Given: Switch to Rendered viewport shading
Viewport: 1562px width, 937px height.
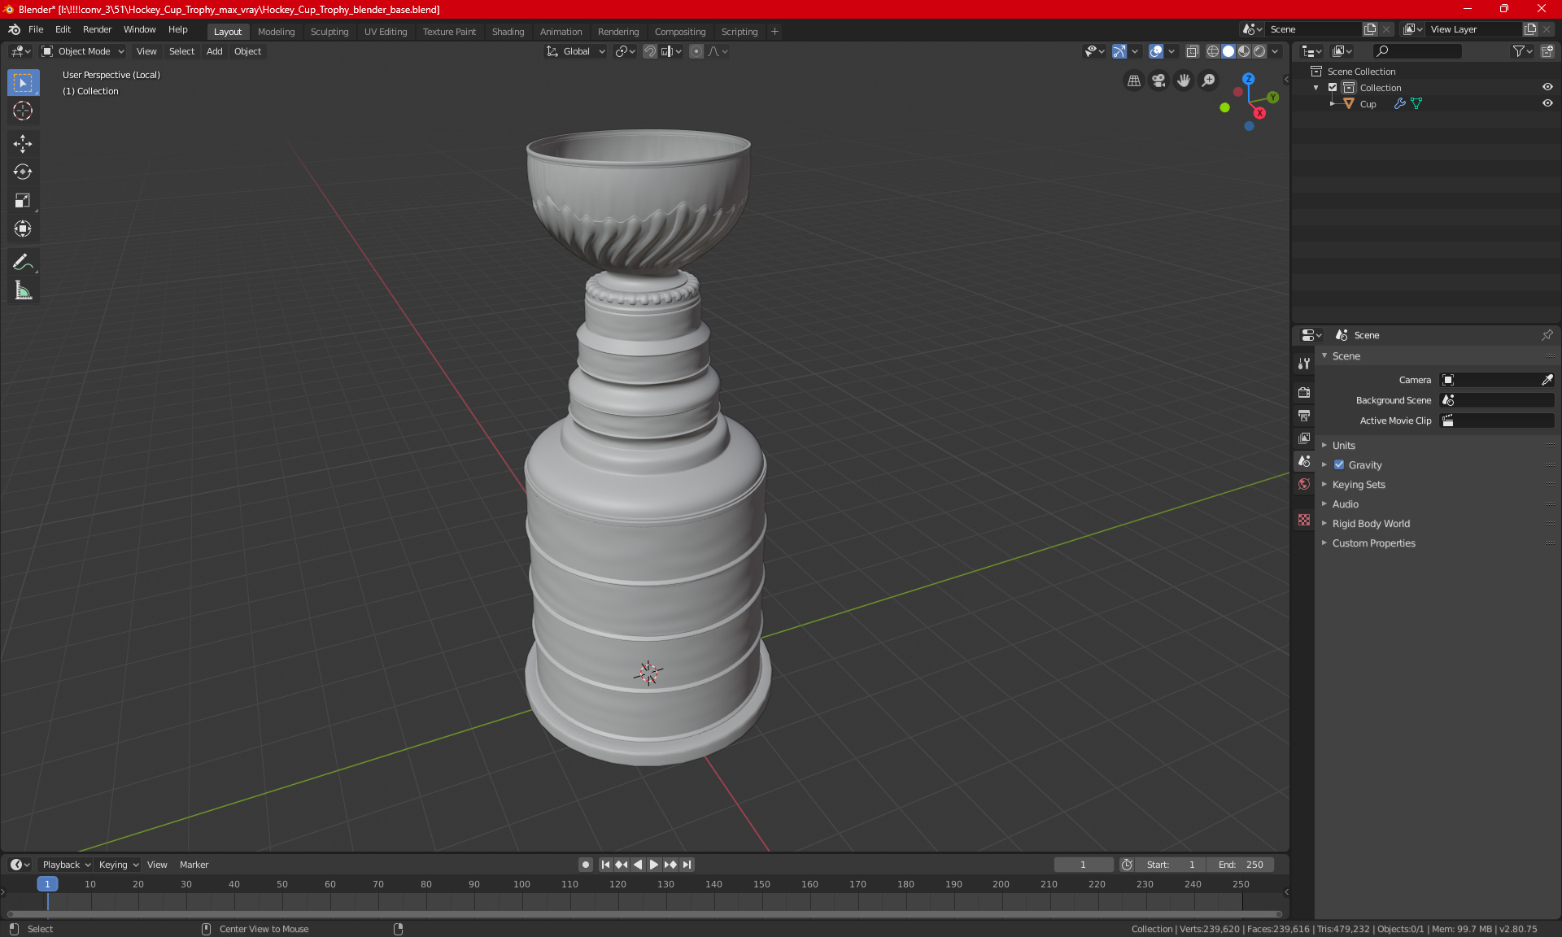Looking at the screenshot, I should 1259,51.
